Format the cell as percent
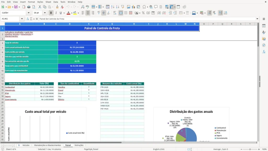This screenshot has width=268, height=151. click(x=143, y=13)
